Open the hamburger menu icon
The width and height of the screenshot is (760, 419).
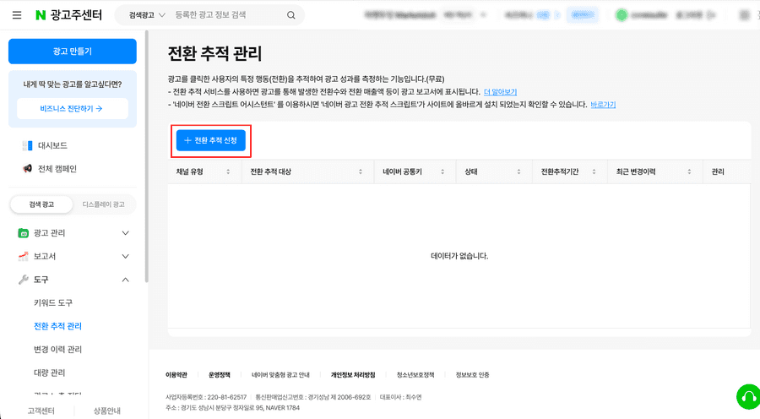[x=17, y=15]
